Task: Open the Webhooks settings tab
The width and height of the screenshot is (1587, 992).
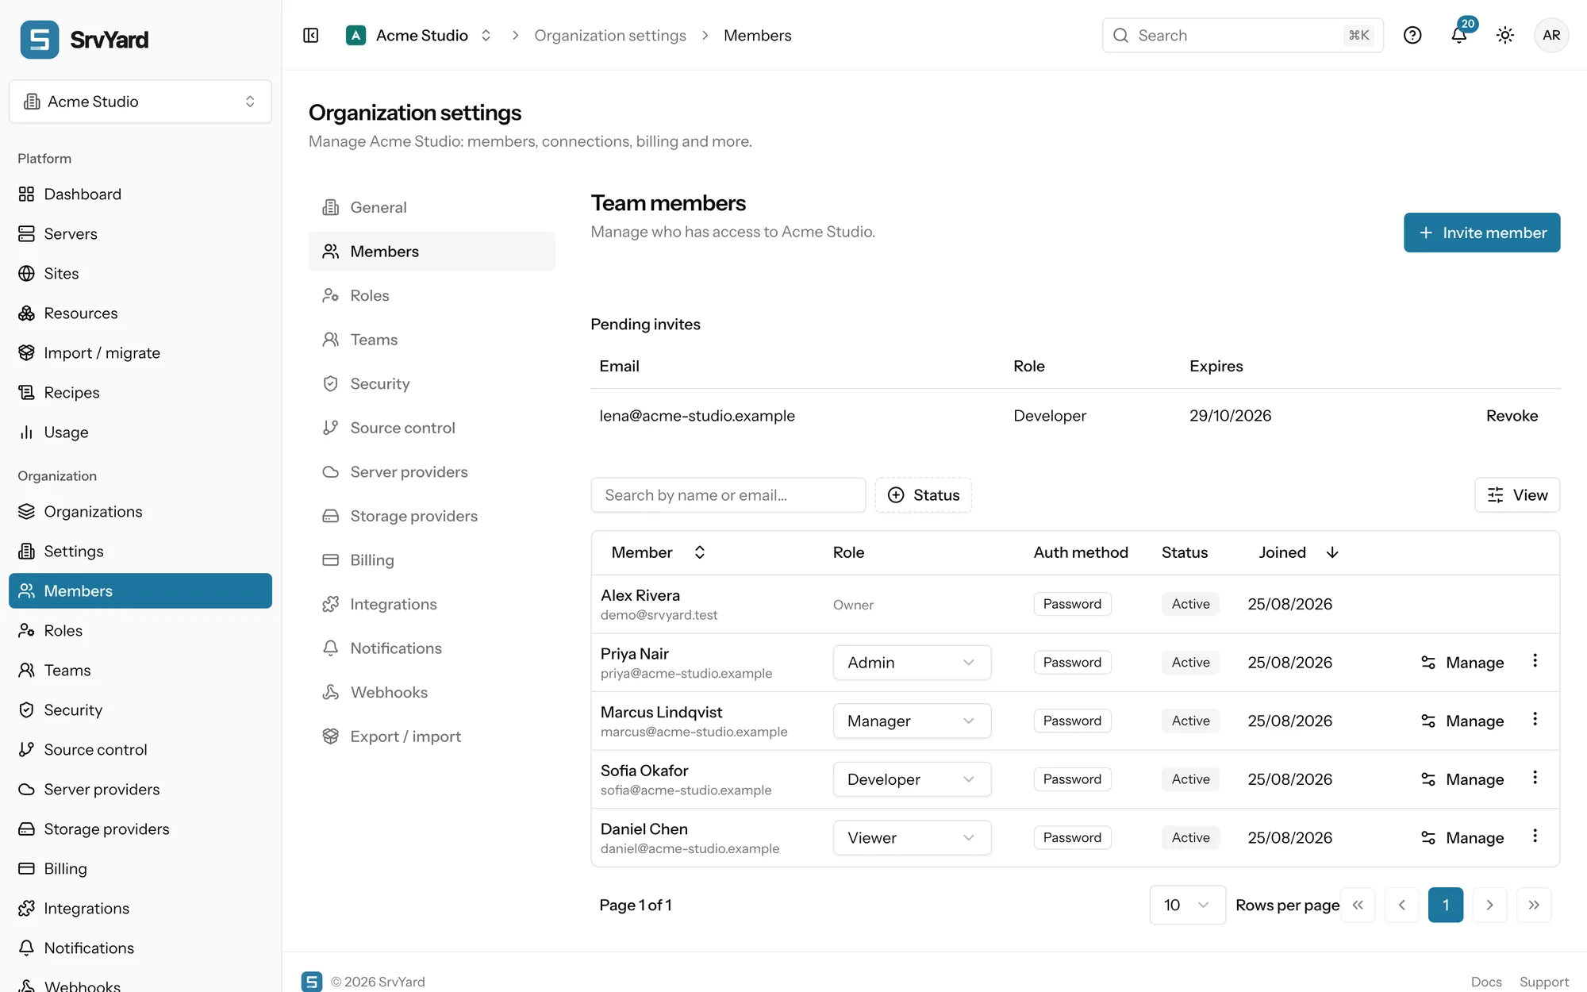Action: point(432,693)
